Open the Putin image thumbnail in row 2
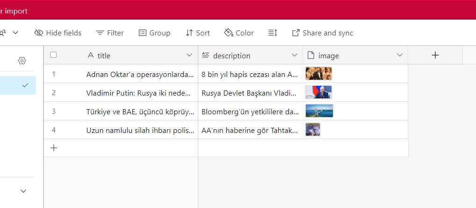Image resolution: width=476 pixels, height=208 pixels. [x=318, y=92]
